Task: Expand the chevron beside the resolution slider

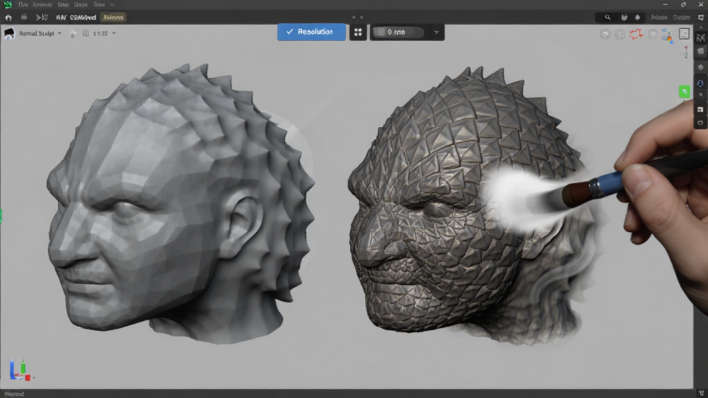Action: tap(436, 32)
